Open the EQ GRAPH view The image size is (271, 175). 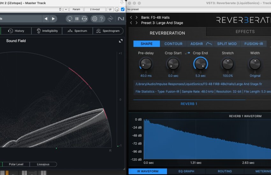[x=187, y=171]
